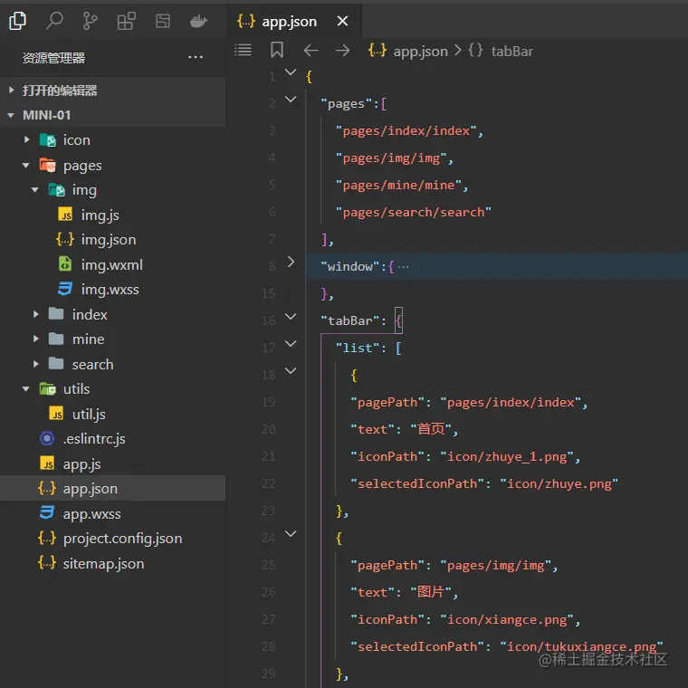Collapse the fold arrow on line 1
The height and width of the screenshot is (688, 688).
point(291,72)
